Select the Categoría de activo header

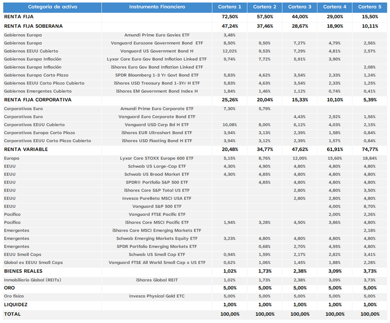tap(52, 7)
